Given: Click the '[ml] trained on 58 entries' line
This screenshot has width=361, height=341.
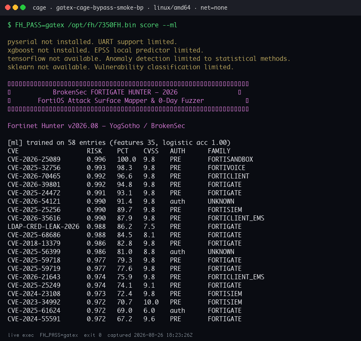Looking at the screenshot, I should click(x=119, y=142).
